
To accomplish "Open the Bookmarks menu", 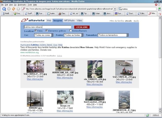I will click(x=22, y=5).
